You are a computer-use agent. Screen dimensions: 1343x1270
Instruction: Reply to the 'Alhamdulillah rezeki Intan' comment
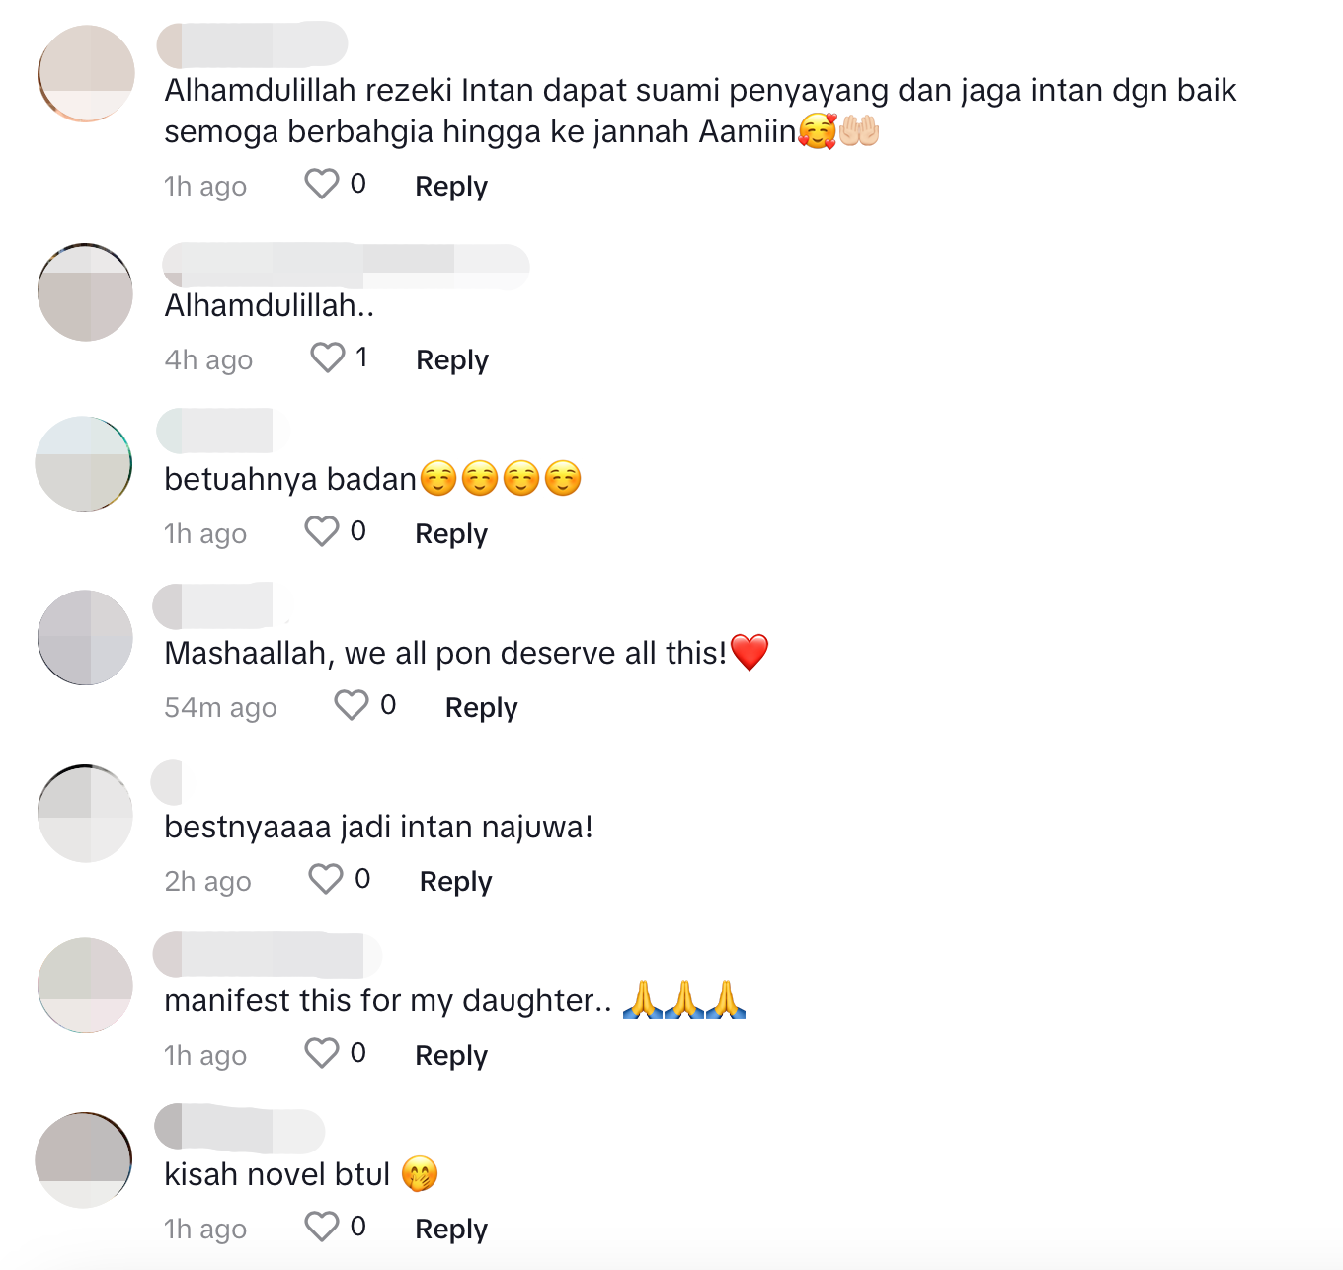[x=451, y=186]
